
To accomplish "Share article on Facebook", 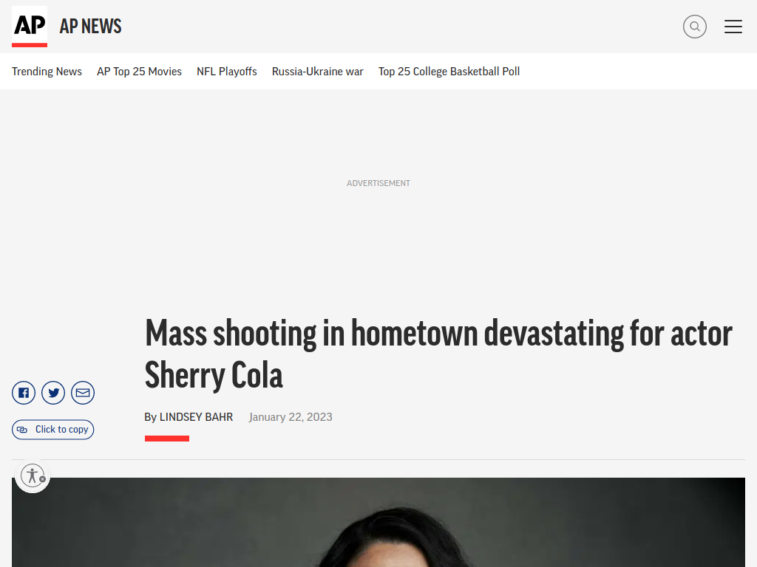I will 24,393.
